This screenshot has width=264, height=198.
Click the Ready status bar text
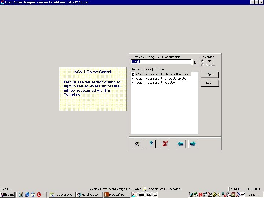coord(5,189)
